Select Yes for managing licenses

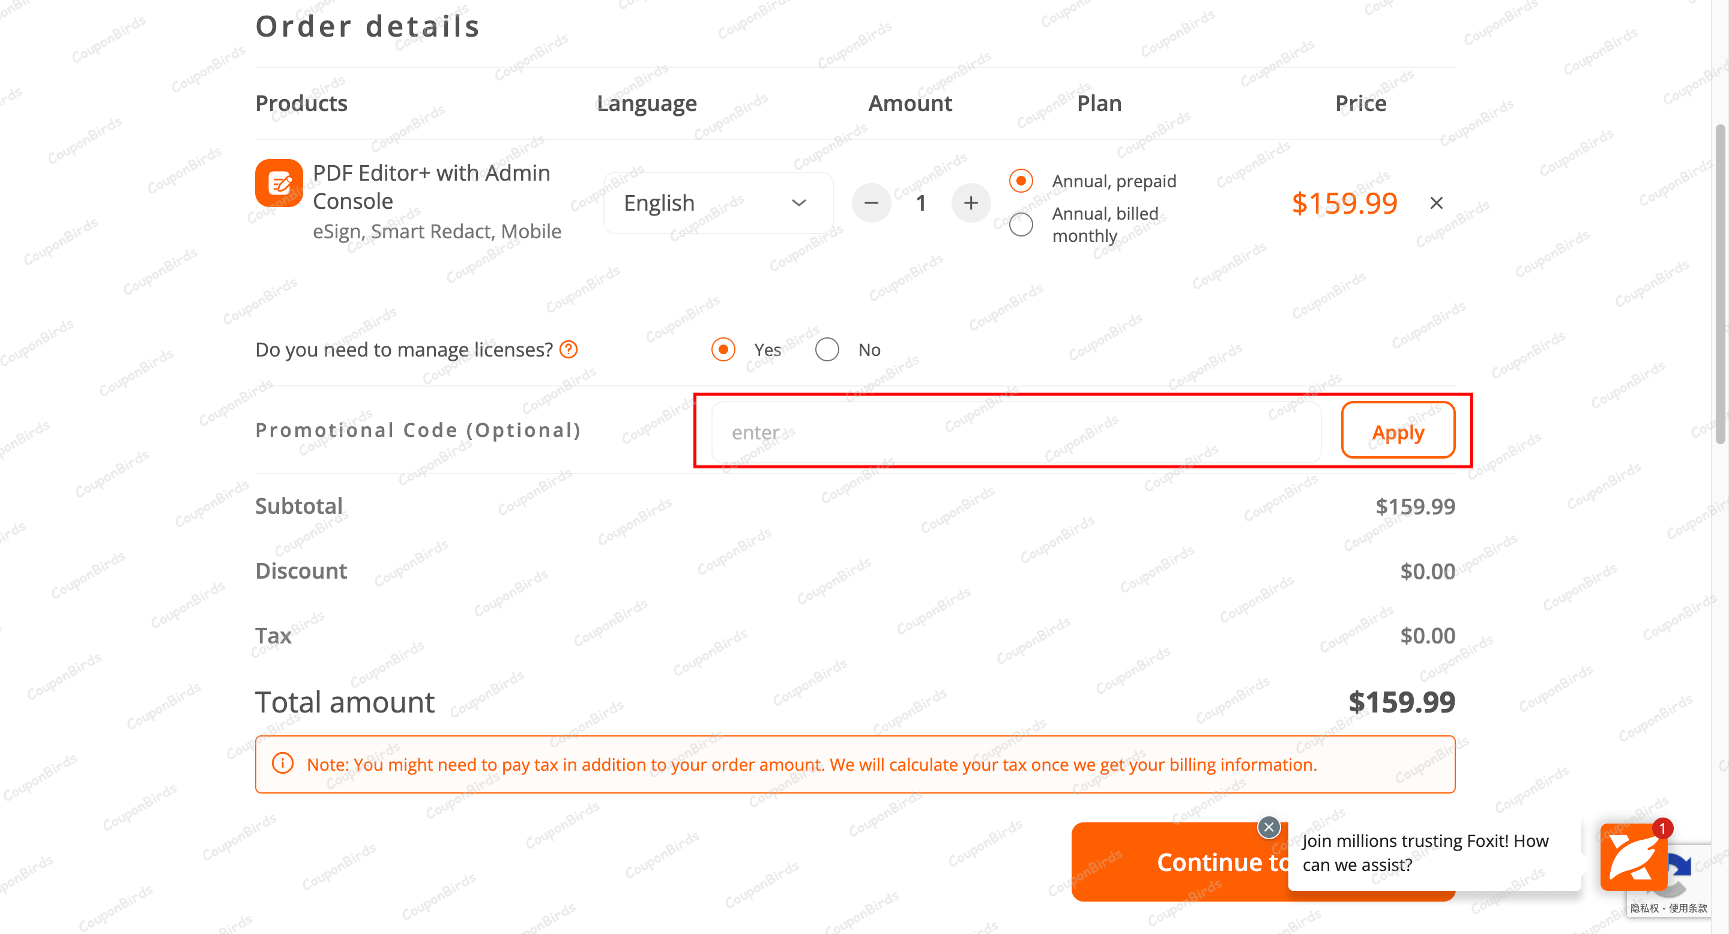point(723,349)
